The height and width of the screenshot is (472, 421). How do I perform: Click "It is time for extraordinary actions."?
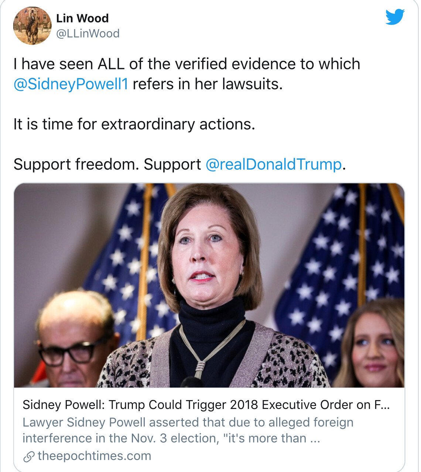pyautogui.click(x=134, y=124)
